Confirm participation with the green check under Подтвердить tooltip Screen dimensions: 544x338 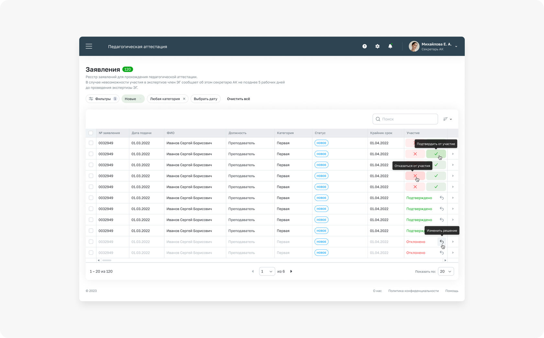point(436,154)
